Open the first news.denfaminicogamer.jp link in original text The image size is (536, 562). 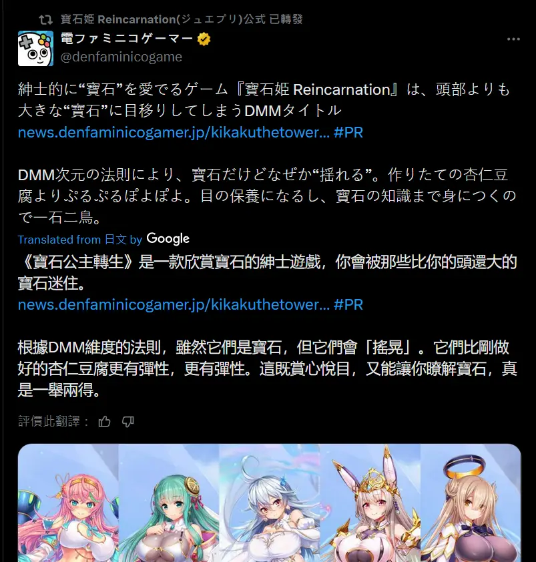(x=174, y=133)
